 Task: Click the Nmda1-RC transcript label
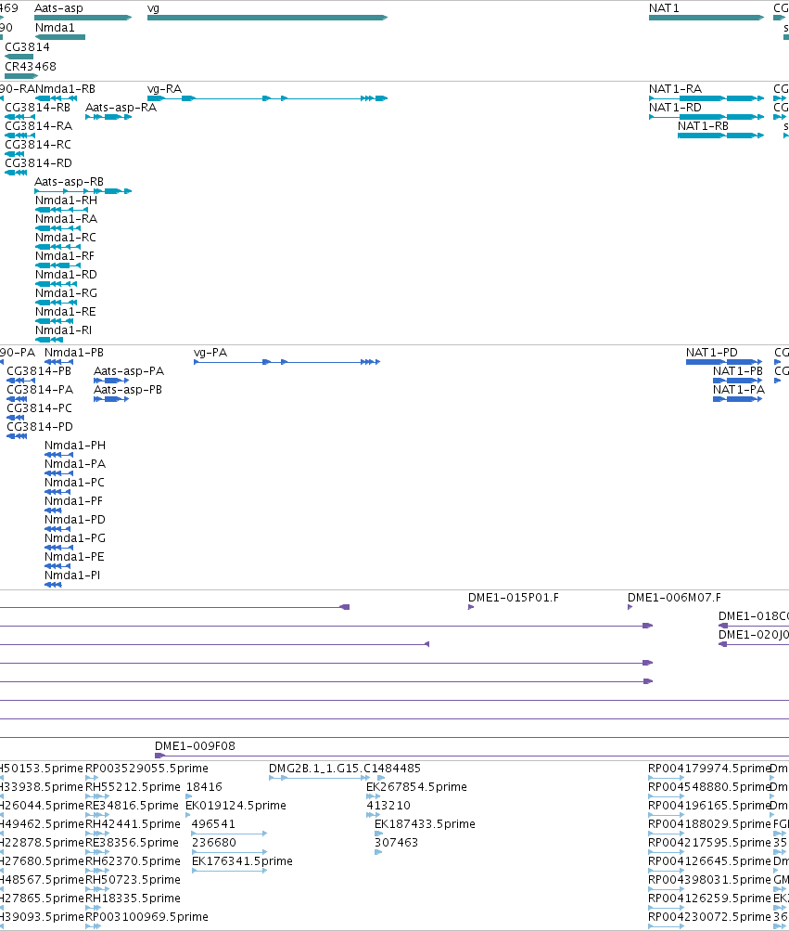point(65,238)
